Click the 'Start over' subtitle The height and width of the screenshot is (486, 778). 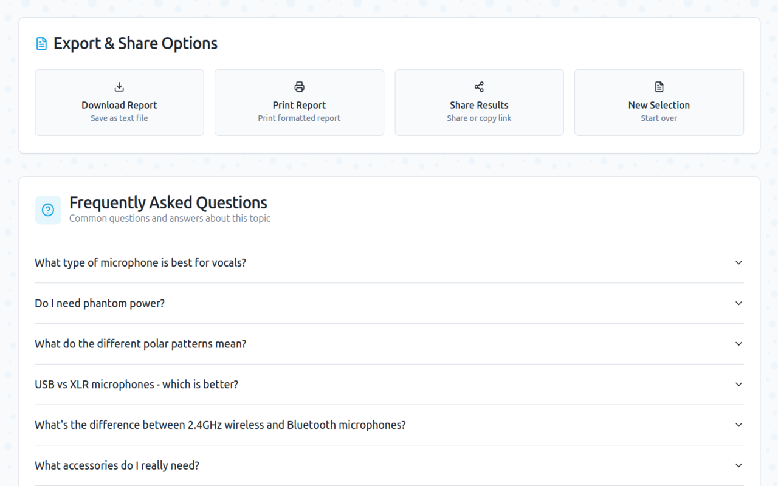click(659, 118)
